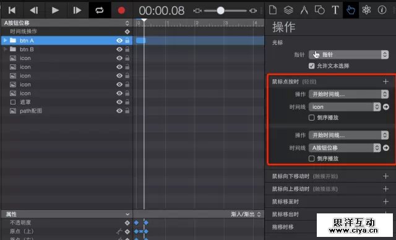This screenshot has width=396, height=240.
Task: Open the Actions inspector (hand icon)
Action: (351, 10)
